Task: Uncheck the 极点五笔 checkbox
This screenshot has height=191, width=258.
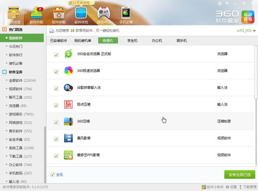Action: click(x=56, y=105)
